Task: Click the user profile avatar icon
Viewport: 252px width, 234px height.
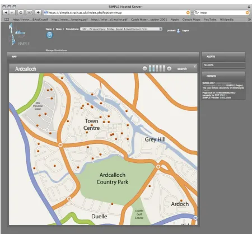Action: pos(178,31)
